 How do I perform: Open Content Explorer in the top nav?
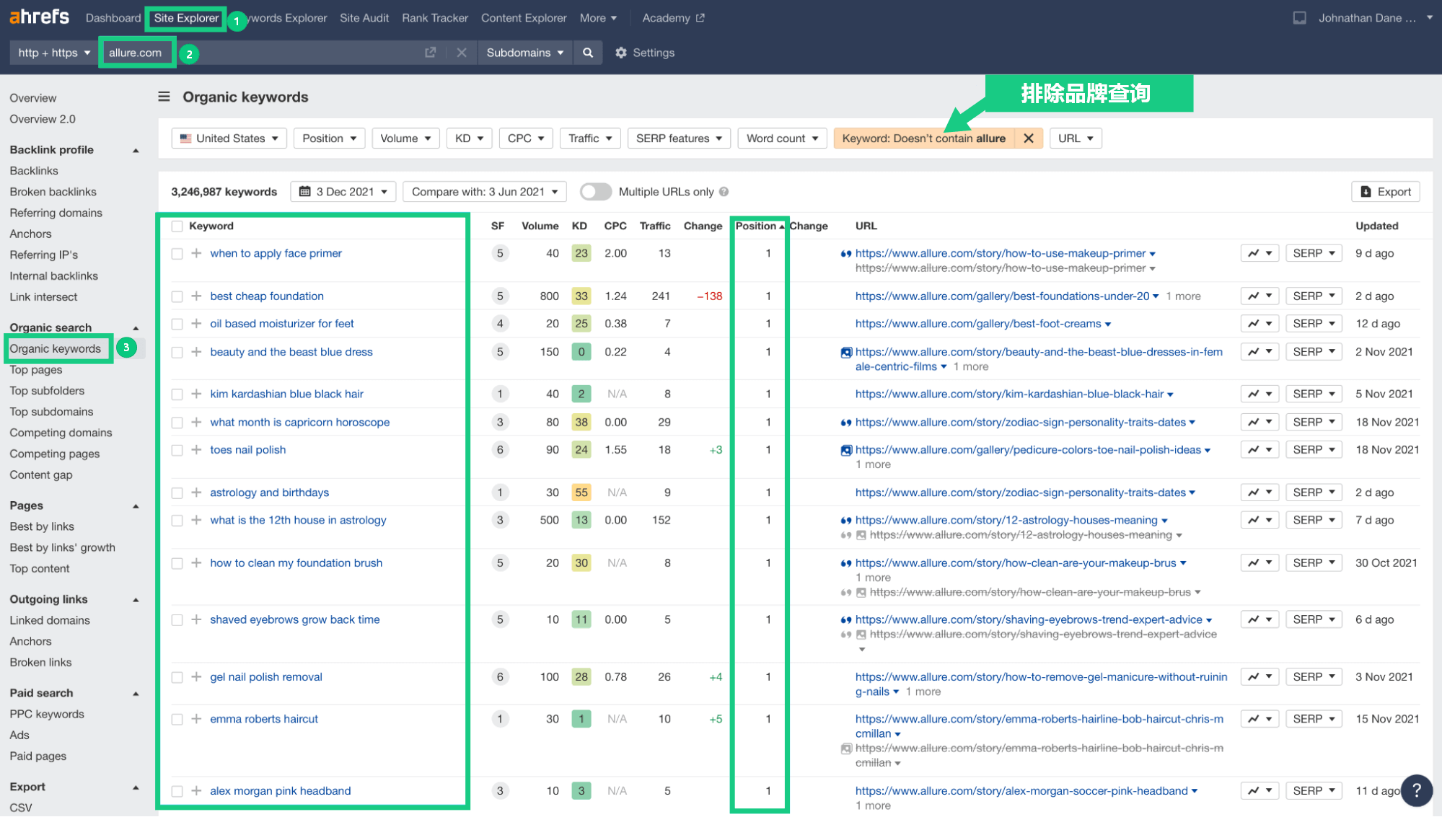click(524, 18)
